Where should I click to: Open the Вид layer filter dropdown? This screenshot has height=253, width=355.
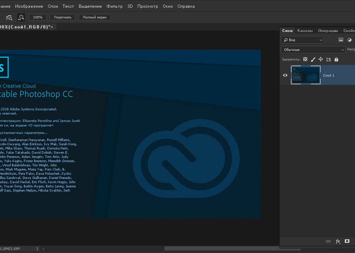tap(302, 40)
